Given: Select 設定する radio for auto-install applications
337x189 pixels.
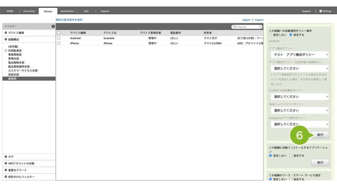Looking at the screenshot, I should (x=291, y=156).
